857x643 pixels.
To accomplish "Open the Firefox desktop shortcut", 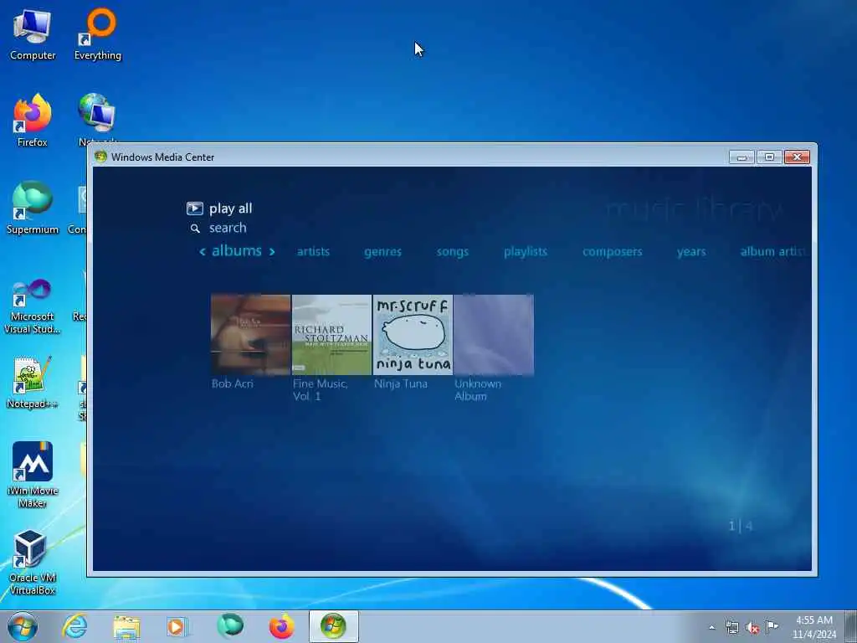I will (33, 121).
